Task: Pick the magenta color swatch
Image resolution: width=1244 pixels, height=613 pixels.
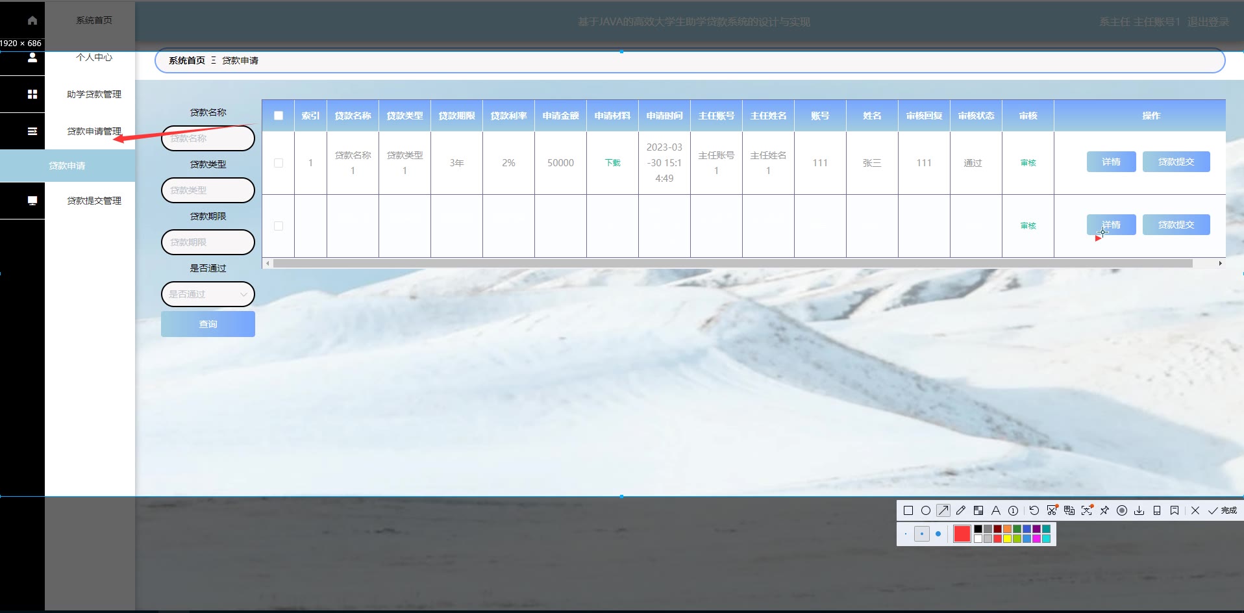Action: (1036, 538)
